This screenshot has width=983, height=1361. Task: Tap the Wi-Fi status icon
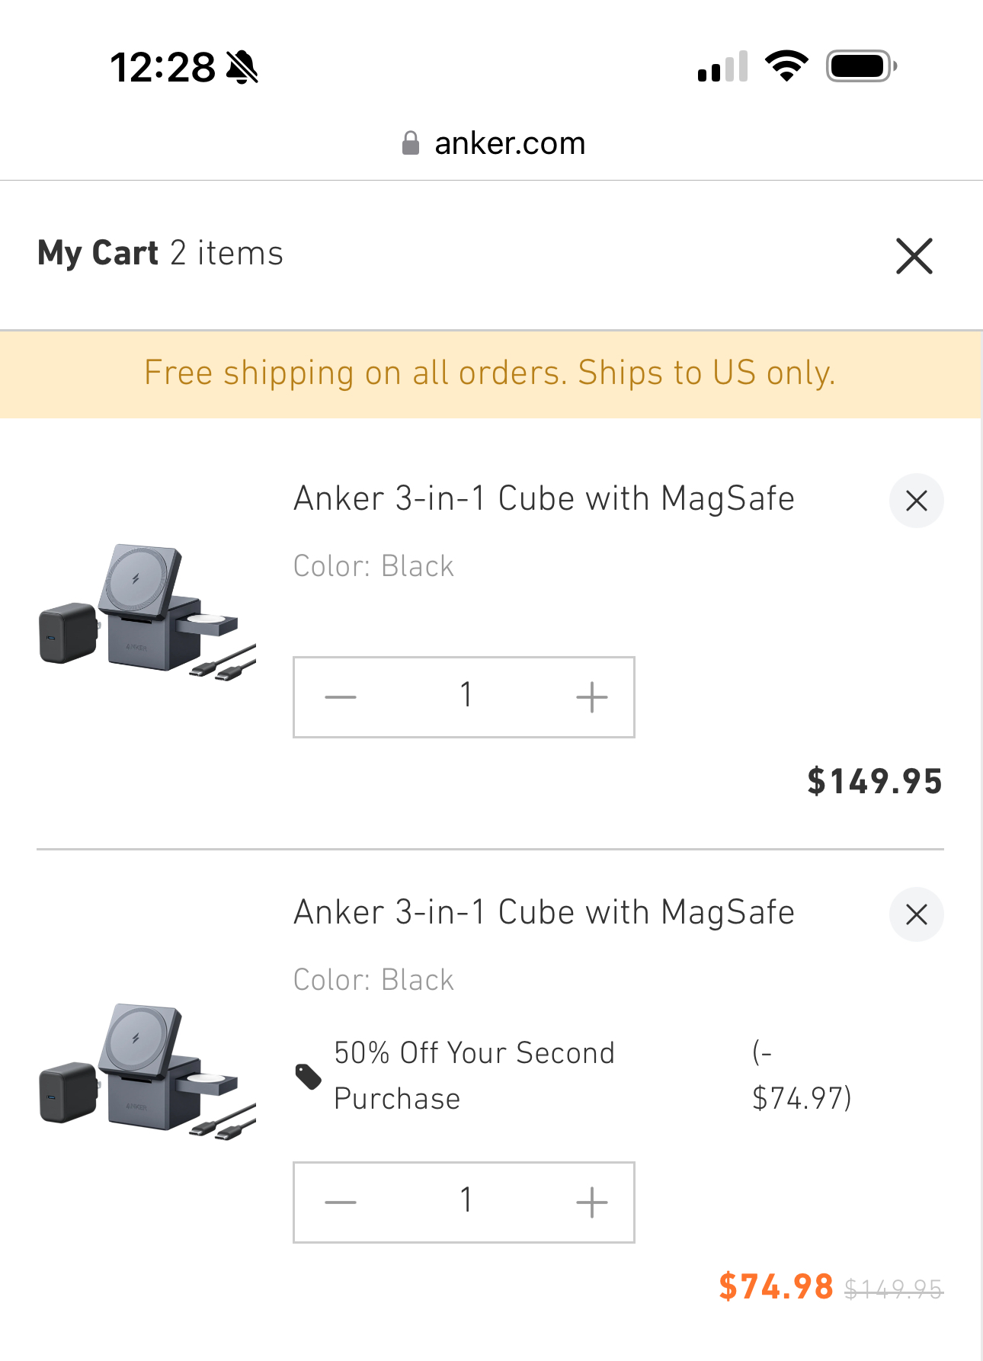point(786,66)
